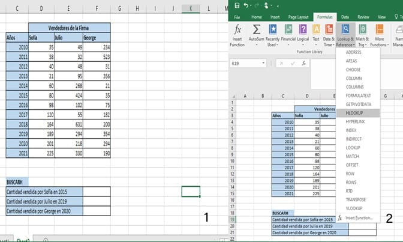
Task: Click "Vendedores de la Firma" header in left sheet
Action: pos(70,28)
